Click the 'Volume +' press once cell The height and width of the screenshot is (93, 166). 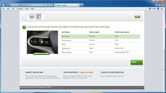(x=92, y=36)
